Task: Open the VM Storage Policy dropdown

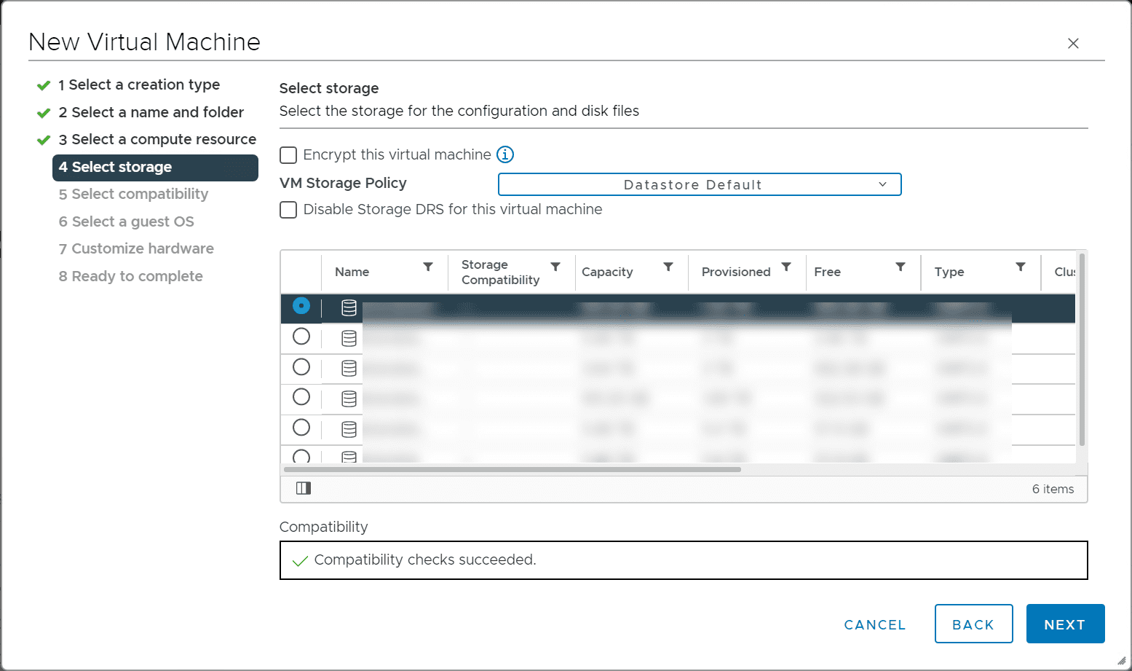Action: click(699, 184)
